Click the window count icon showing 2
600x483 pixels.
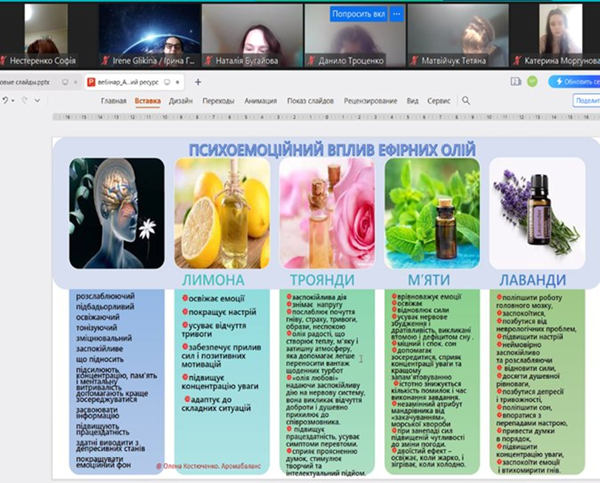point(516,81)
